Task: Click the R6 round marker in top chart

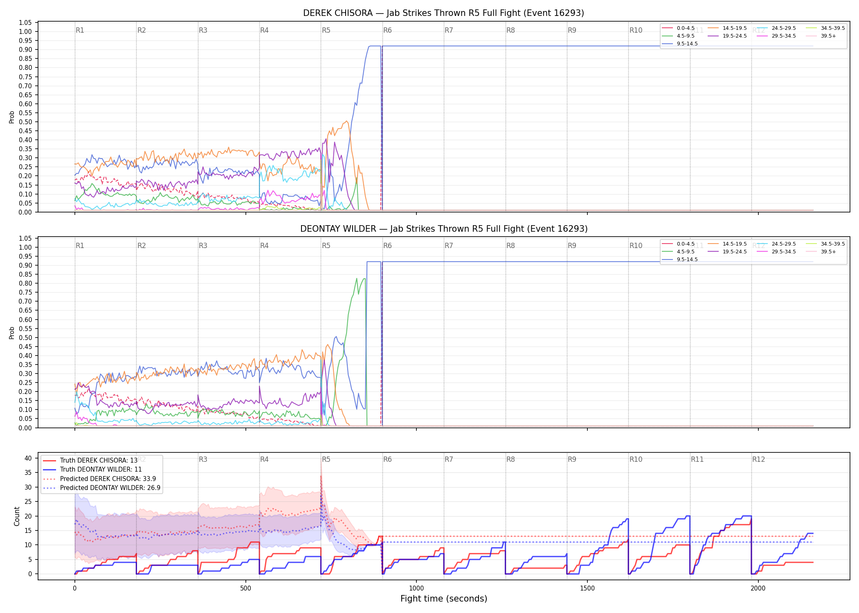Action: point(387,30)
